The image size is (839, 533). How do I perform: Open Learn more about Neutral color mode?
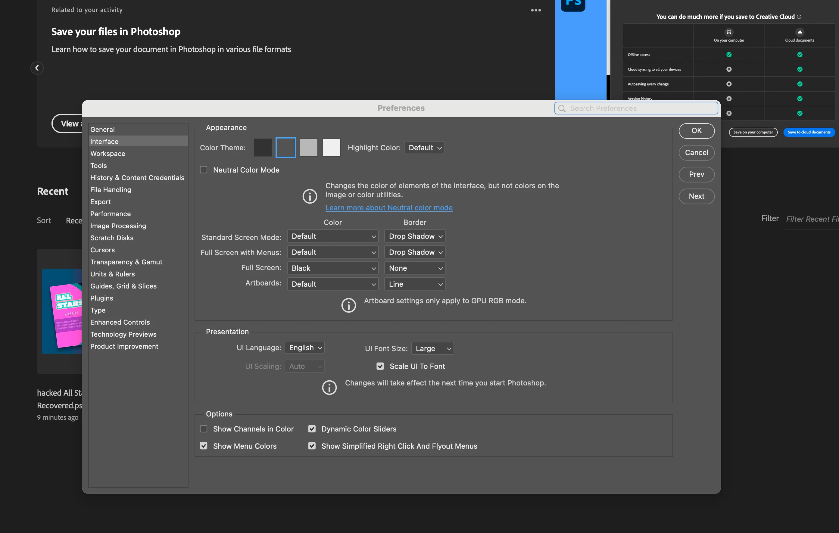[x=389, y=207]
